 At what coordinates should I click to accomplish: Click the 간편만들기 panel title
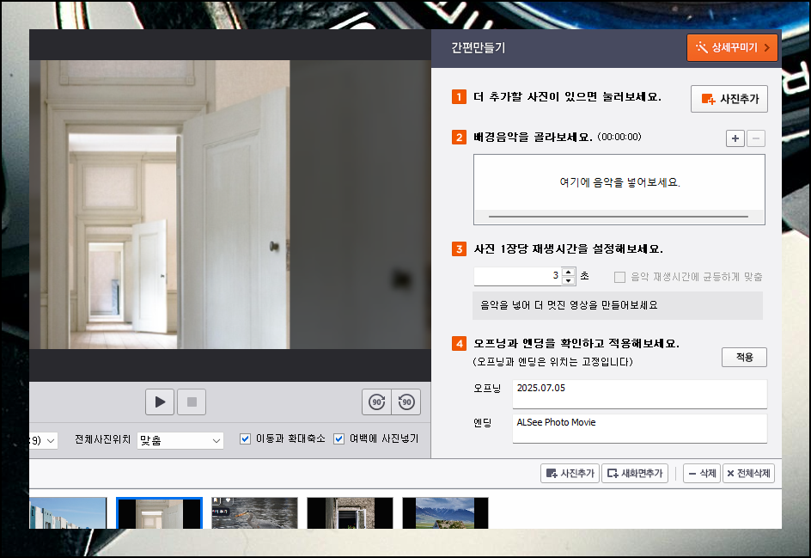(478, 47)
